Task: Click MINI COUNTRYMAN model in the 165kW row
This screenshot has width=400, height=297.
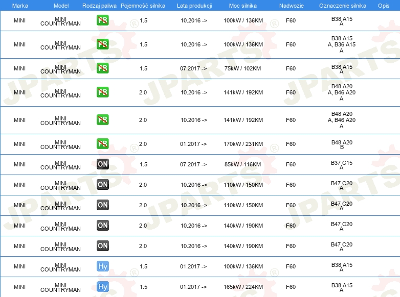Action: 60,288
